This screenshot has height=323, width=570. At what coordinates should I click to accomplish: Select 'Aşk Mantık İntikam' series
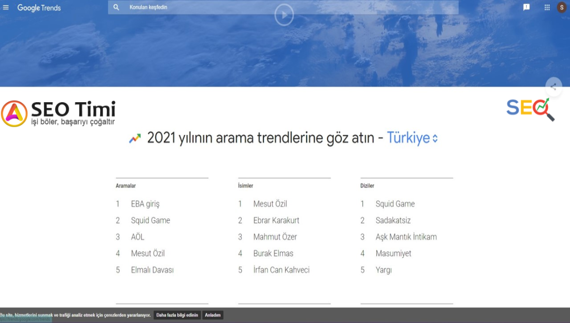pos(406,237)
